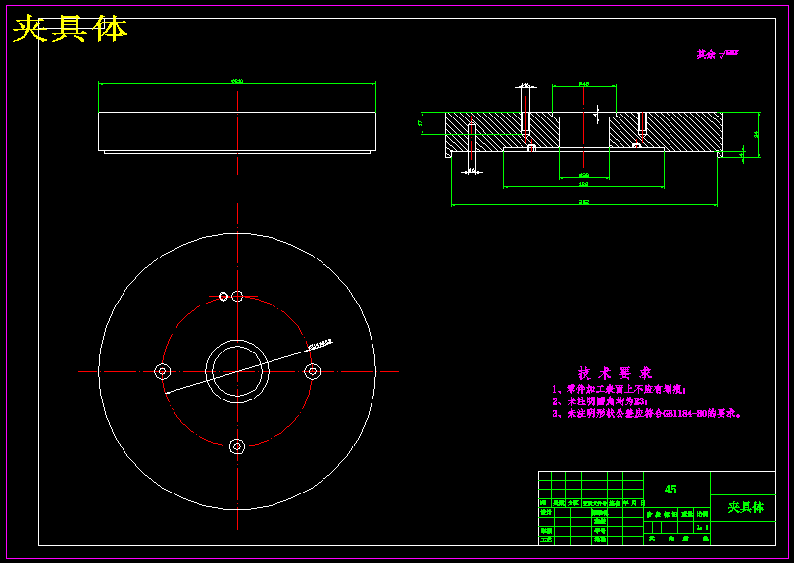This screenshot has height=563, width=794.
Task: Click the material value 45 in title block
Action: pos(670,490)
